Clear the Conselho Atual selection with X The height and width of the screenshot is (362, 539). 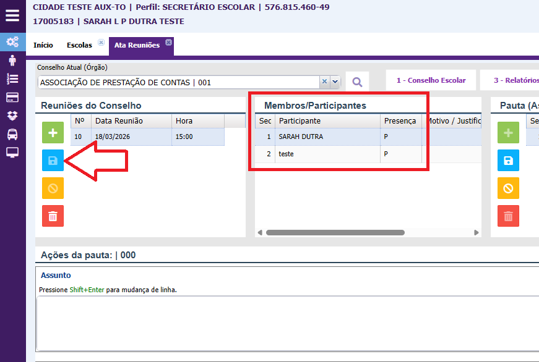coord(324,82)
